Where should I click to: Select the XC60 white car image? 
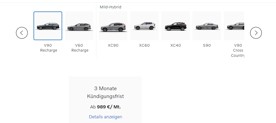(144, 26)
